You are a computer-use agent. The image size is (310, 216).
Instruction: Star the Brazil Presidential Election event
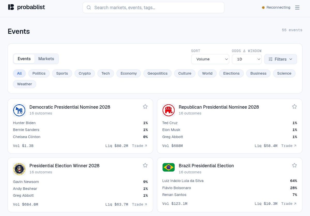pos(295,165)
